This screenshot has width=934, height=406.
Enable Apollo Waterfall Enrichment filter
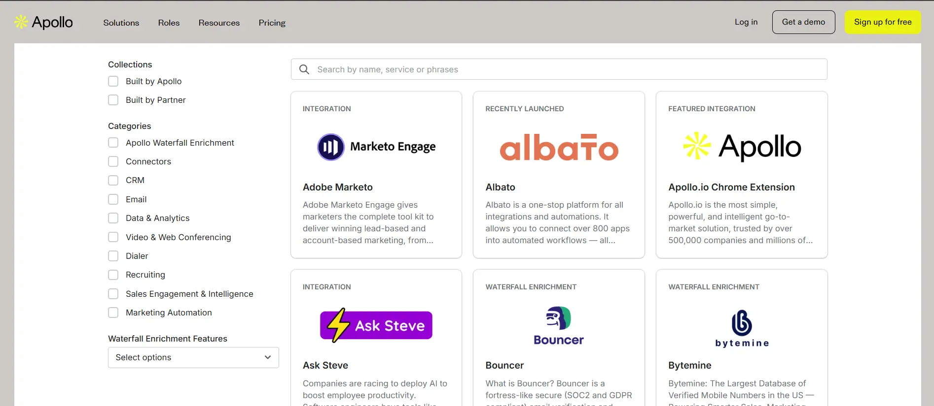click(x=113, y=143)
